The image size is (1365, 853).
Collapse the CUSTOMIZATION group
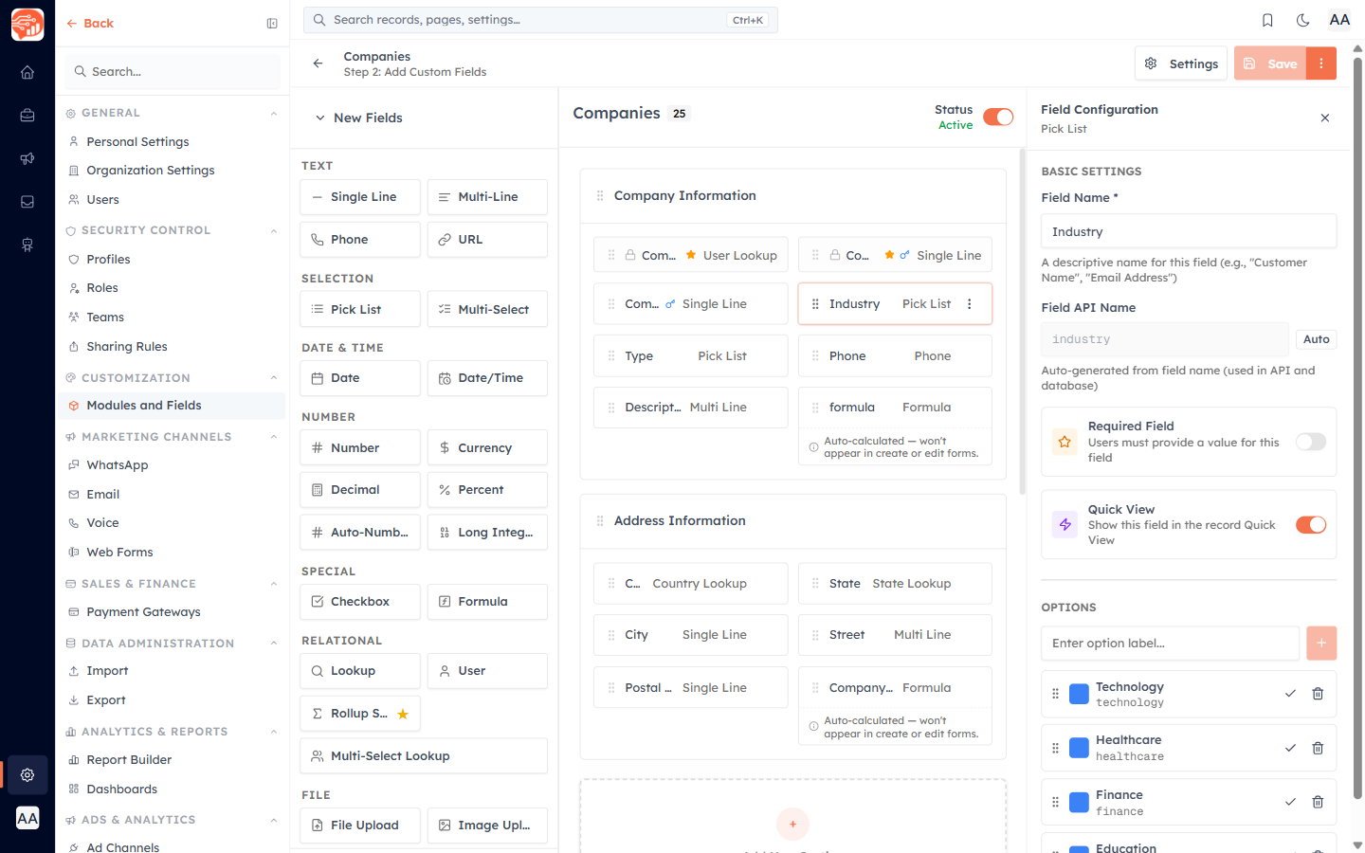point(274,378)
